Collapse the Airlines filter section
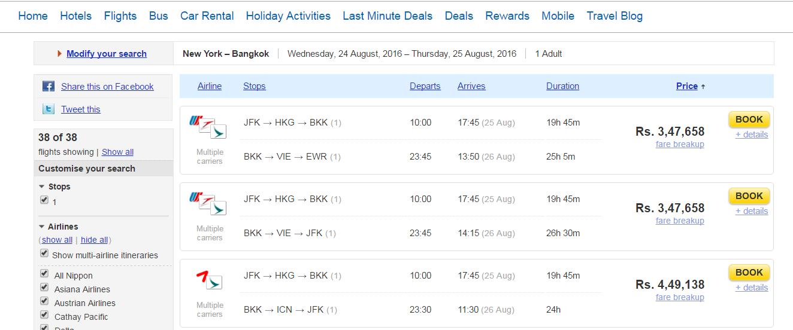This screenshot has width=793, height=330. coord(42,227)
